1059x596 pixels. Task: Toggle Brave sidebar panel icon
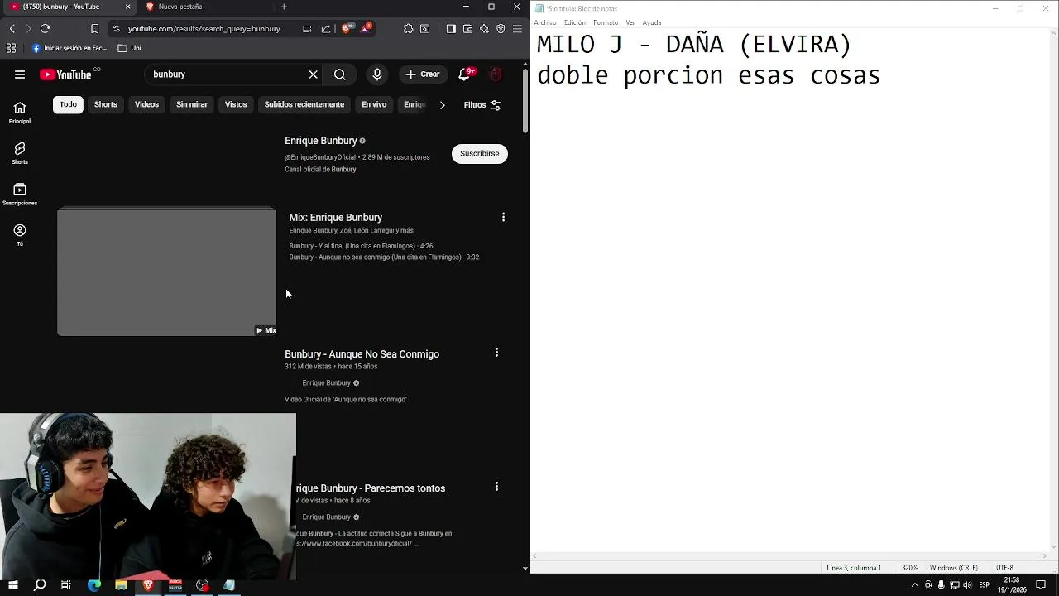[x=451, y=28]
